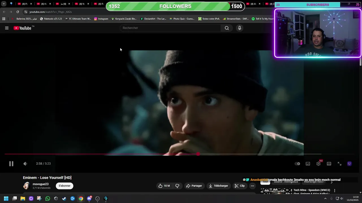This screenshot has width=362, height=203.
Task: Like the video (10 M)
Action: [x=164, y=186]
